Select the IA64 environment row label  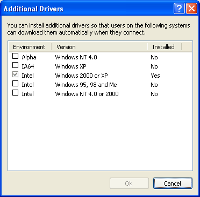pos(28,66)
